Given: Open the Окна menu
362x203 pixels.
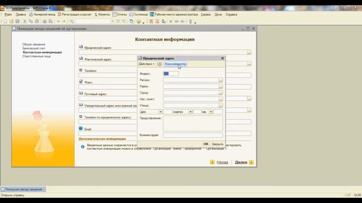Looking at the screenshot, I should click(x=218, y=15).
